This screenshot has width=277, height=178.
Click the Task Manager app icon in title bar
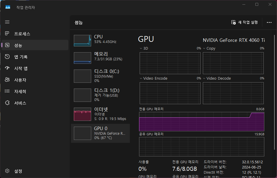tap(8, 7)
